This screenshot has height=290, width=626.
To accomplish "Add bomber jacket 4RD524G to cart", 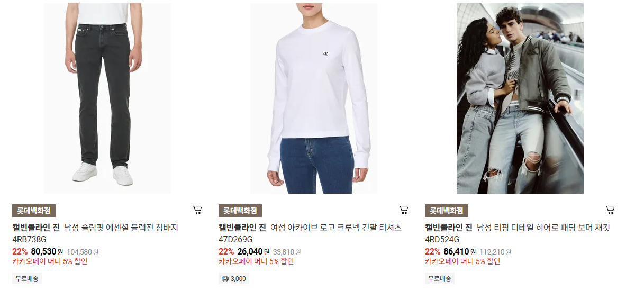I will tap(610, 210).
